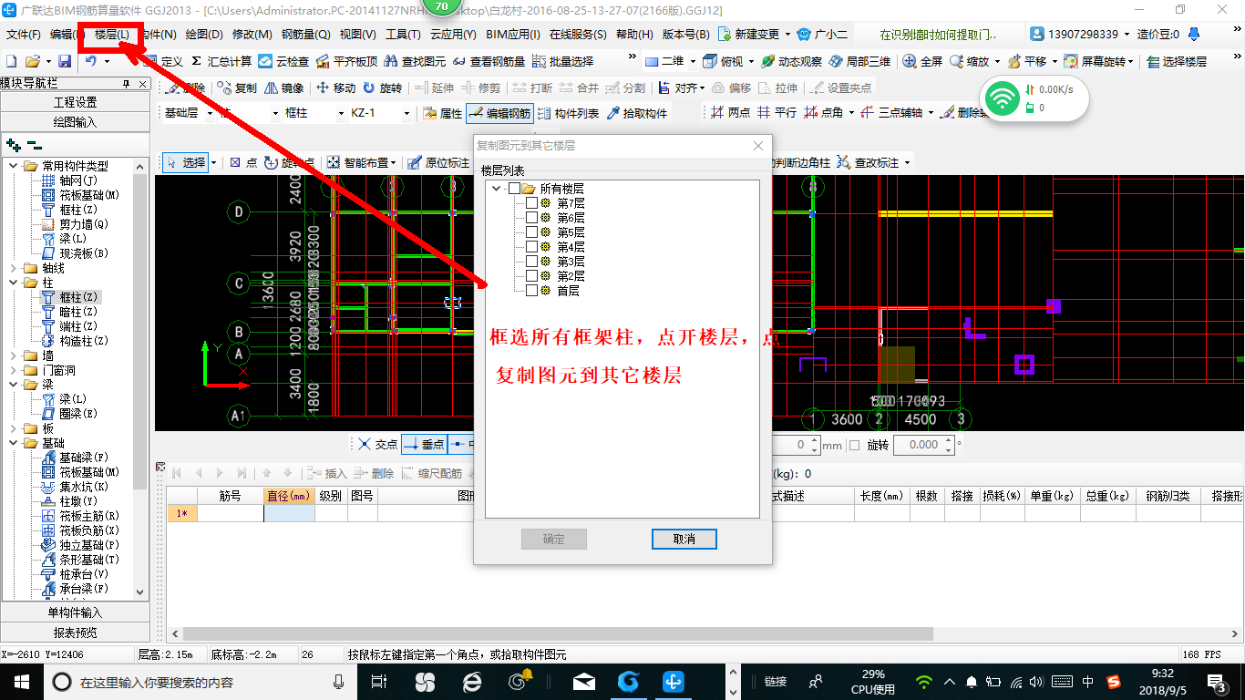
Task: Open 报表预览 report preview panel
Action: 75,633
